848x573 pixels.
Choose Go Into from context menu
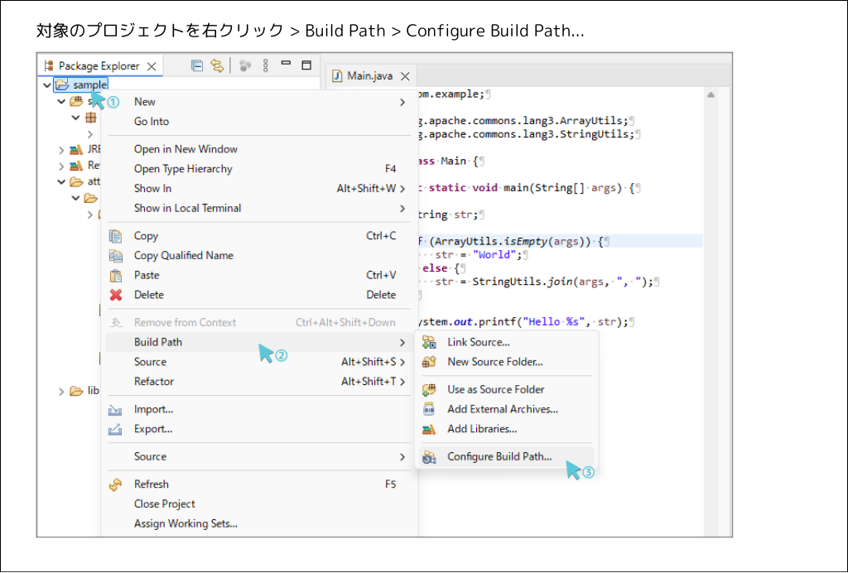pos(259,121)
